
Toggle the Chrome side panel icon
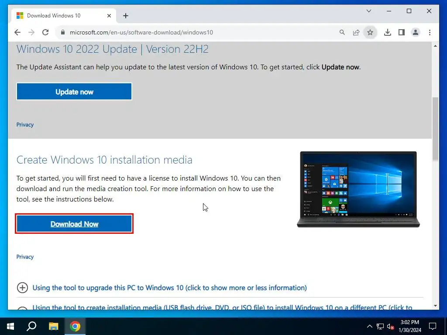pyautogui.click(x=402, y=32)
